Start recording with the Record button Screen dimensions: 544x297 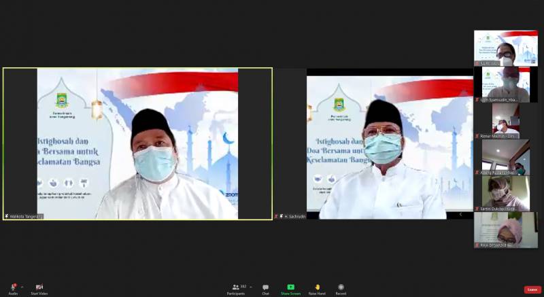(341, 289)
